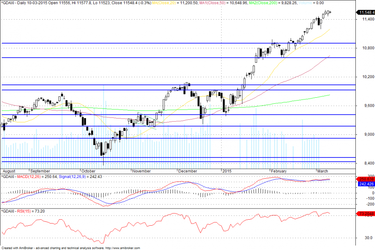
Task: Click the Volume = 0.00 legend label
Action: click(x=311, y=3)
